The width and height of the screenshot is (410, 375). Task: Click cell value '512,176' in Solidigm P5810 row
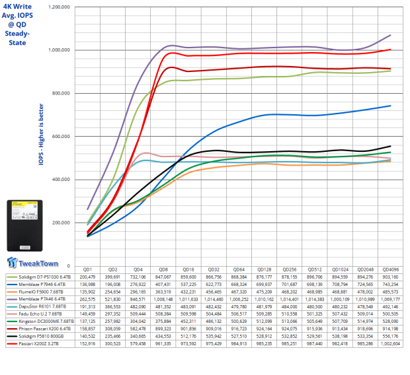(x=188, y=336)
